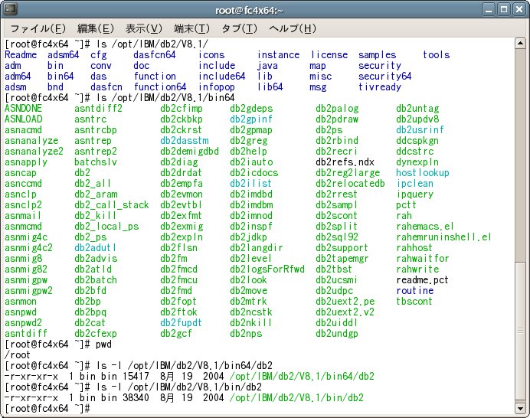
Task: Click the terminal window menu icon in title bar
Action: pyautogui.click(x=11, y=9)
